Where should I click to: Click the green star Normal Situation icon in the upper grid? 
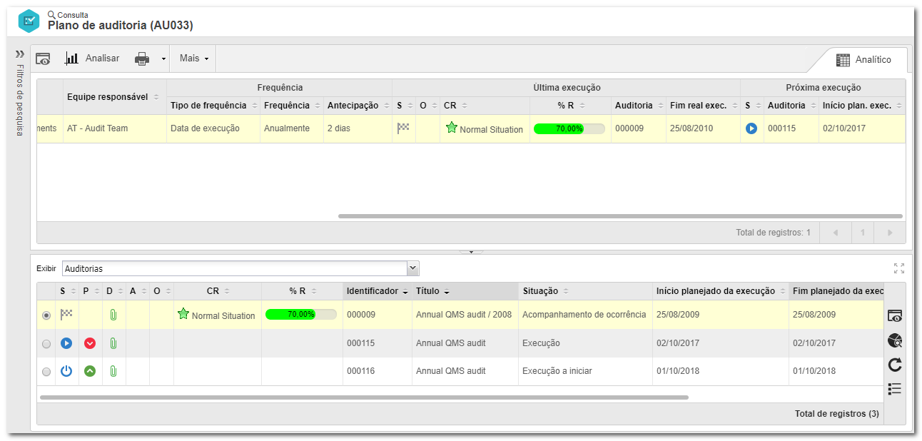[451, 128]
